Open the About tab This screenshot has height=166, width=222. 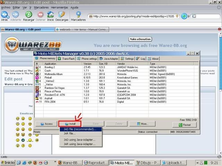pyautogui.click(x=153, y=58)
